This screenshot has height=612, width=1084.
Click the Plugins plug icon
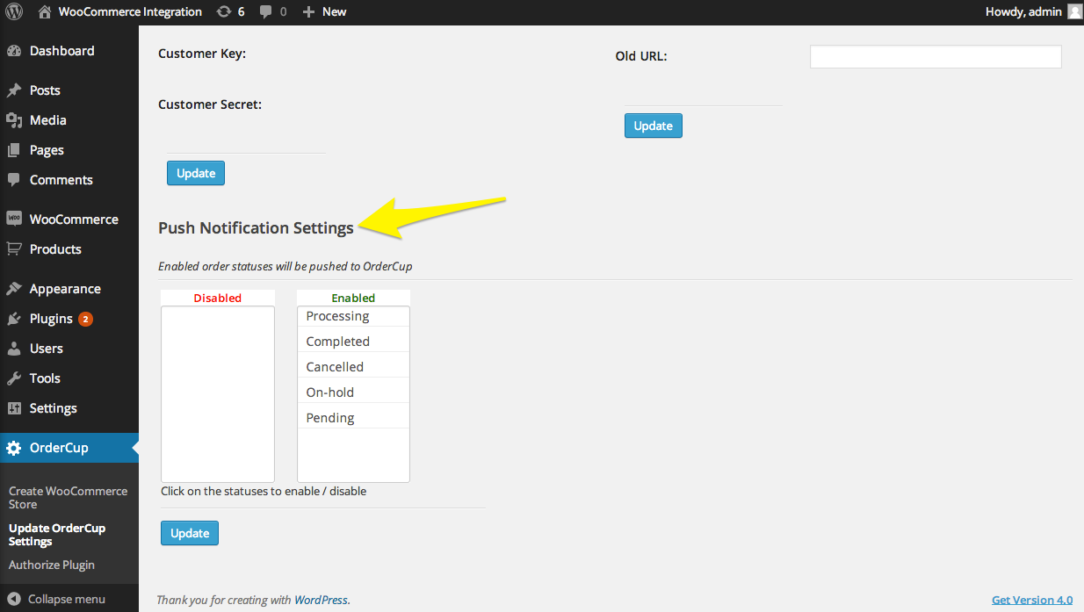click(14, 319)
